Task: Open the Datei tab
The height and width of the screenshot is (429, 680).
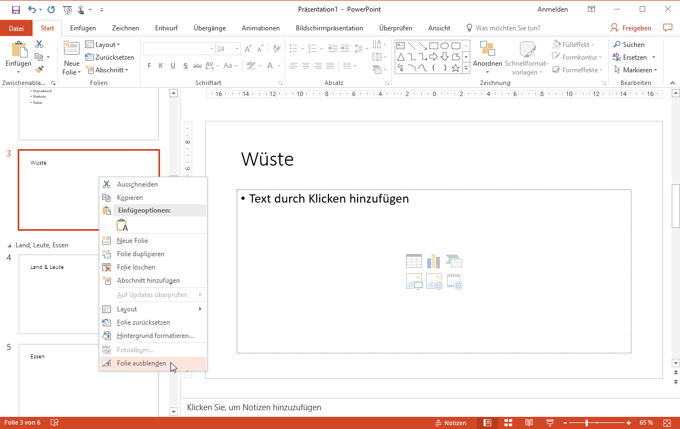Action: (x=16, y=28)
